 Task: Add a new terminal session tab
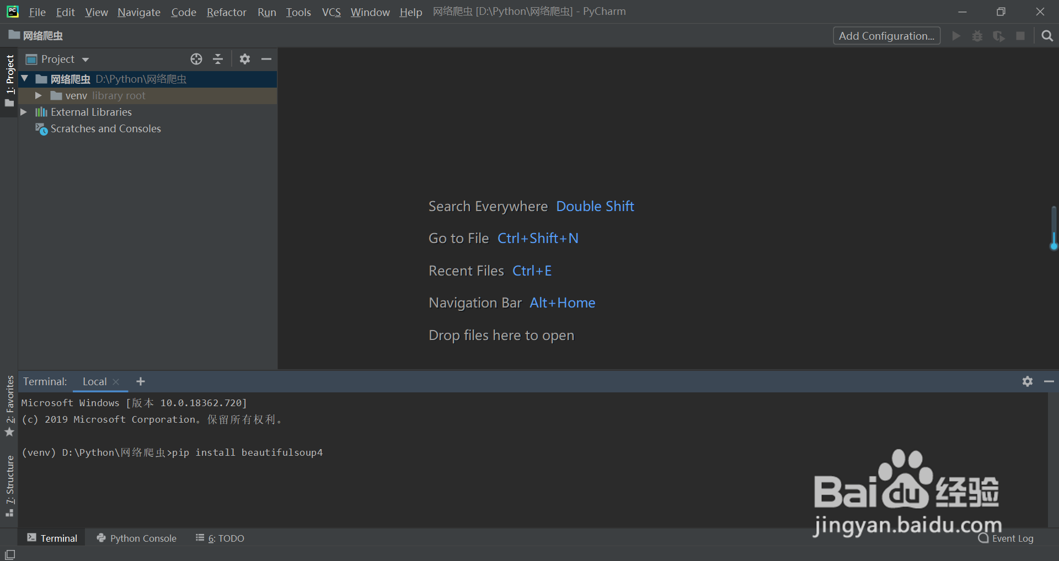141,381
